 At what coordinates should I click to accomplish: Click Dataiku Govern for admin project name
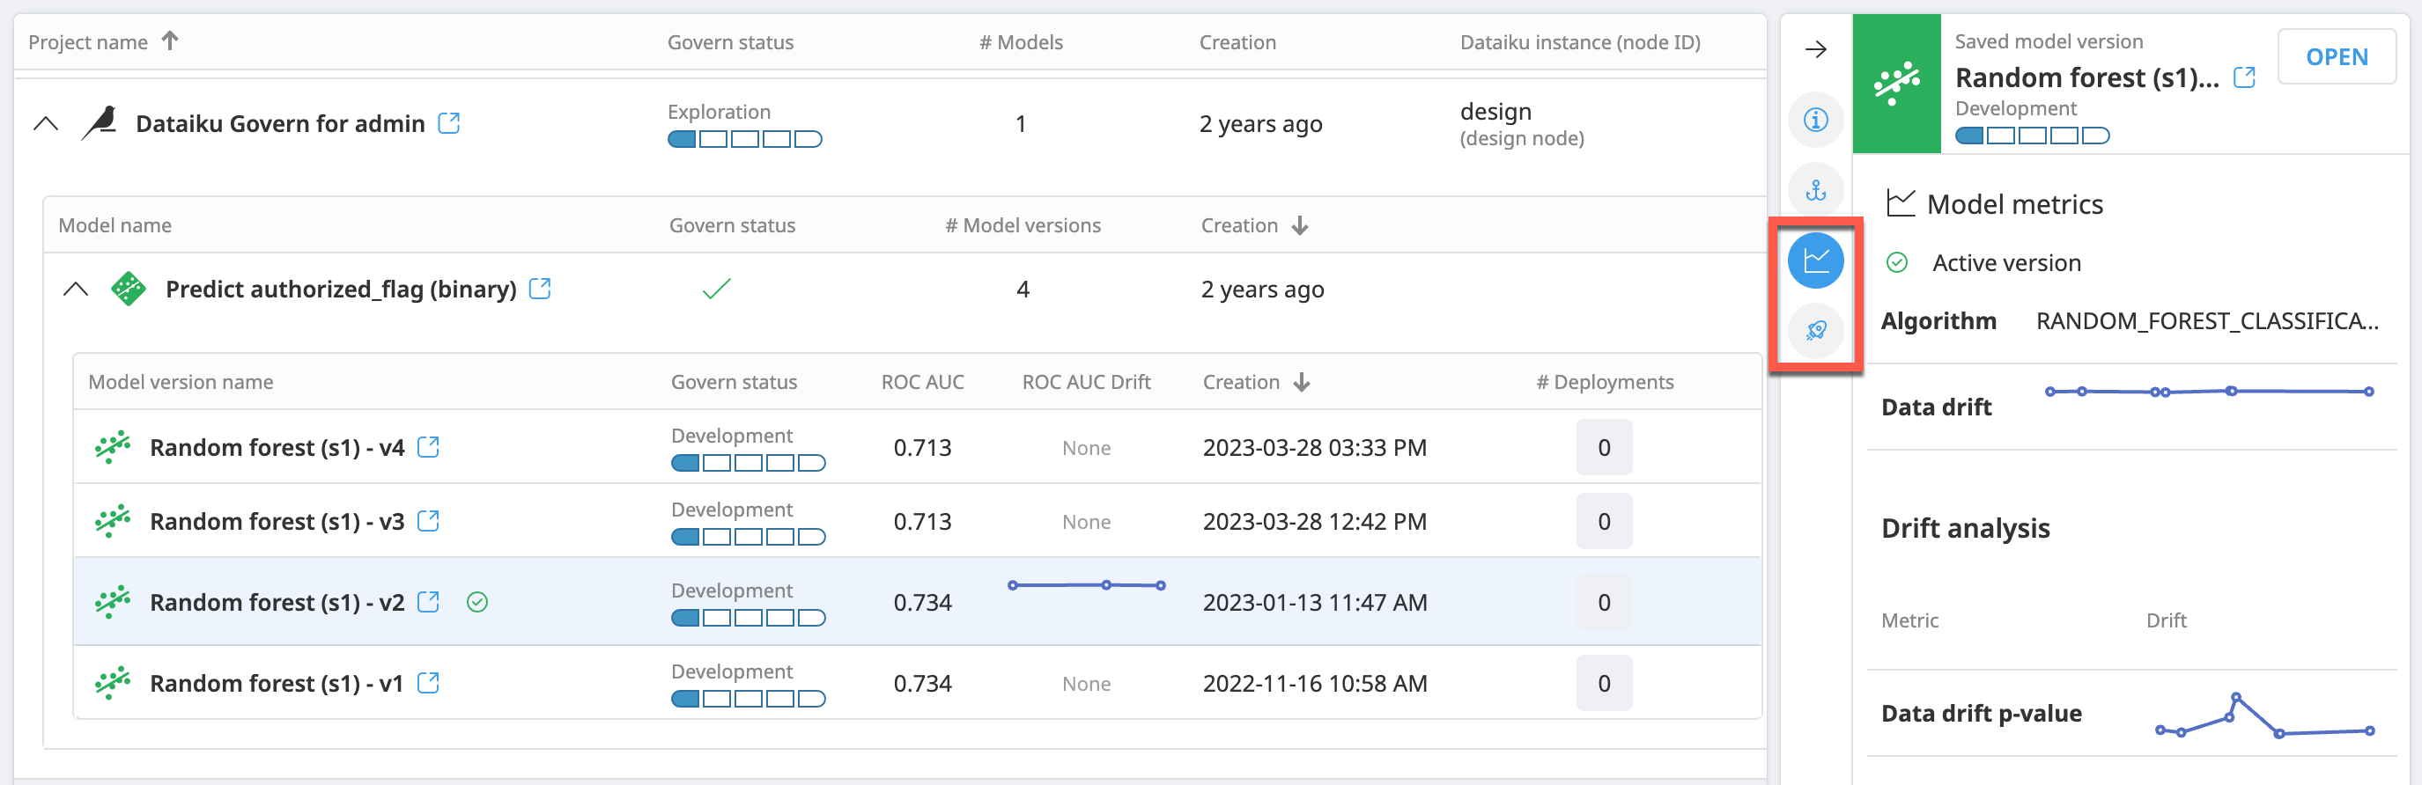click(280, 123)
